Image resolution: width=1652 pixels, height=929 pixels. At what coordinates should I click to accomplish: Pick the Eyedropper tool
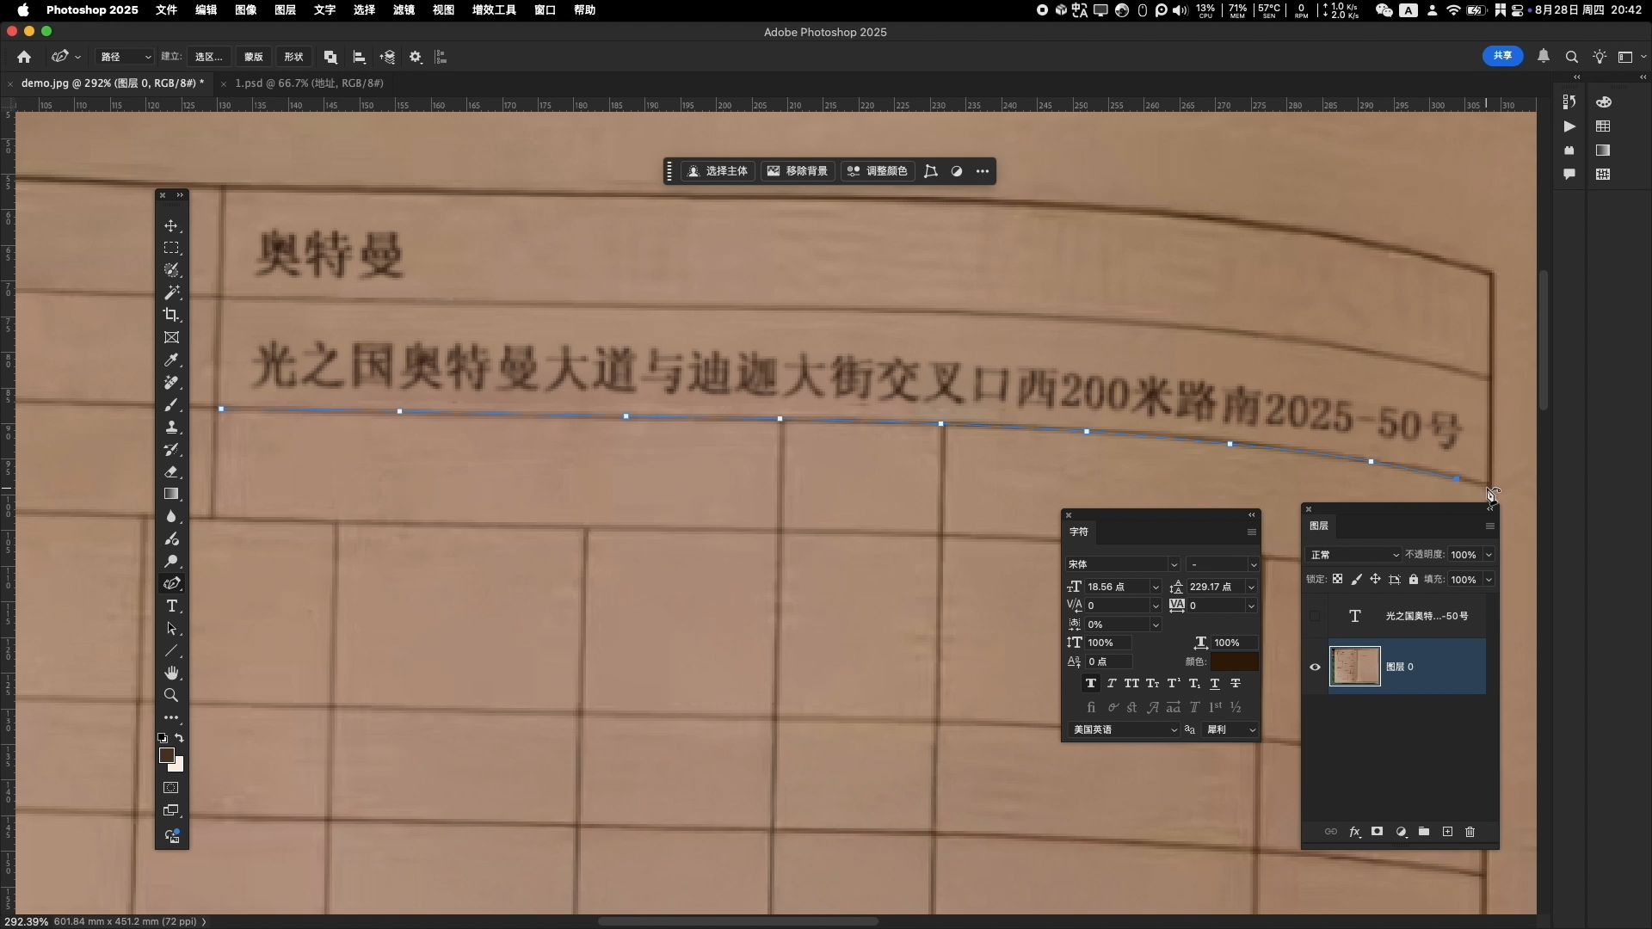[x=171, y=360]
